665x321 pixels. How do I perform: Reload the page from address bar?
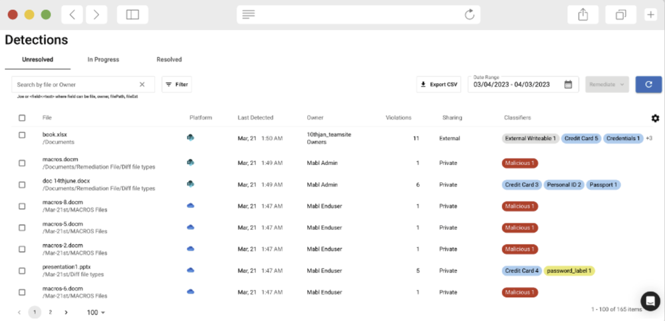coord(469,15)
